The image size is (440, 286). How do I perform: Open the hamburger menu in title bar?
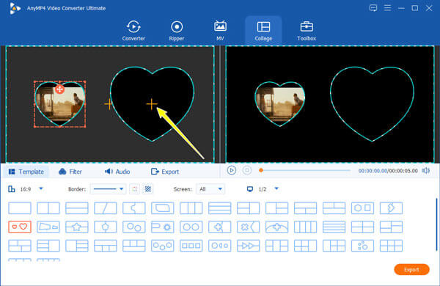(387, 8)
